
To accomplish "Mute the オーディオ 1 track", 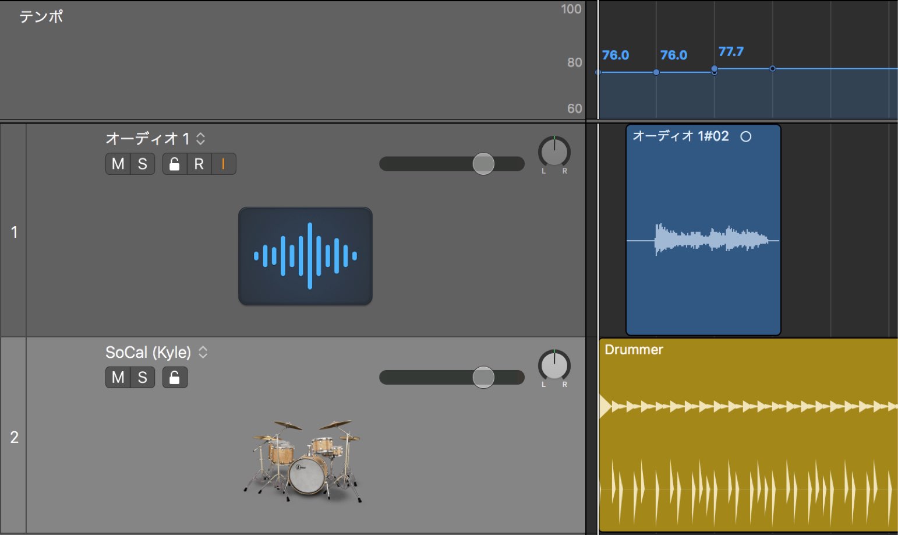I will (x=118, y=164).
